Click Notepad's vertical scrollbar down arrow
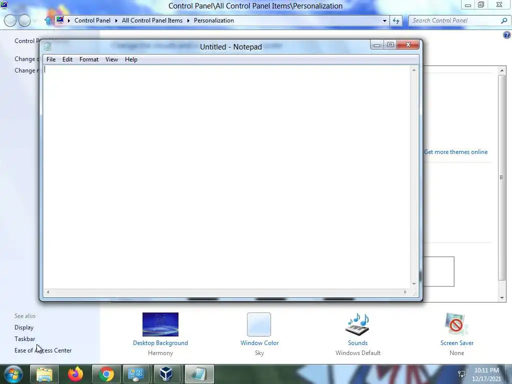This screenshot has height=384, width=512. click(x=414, y=284)
